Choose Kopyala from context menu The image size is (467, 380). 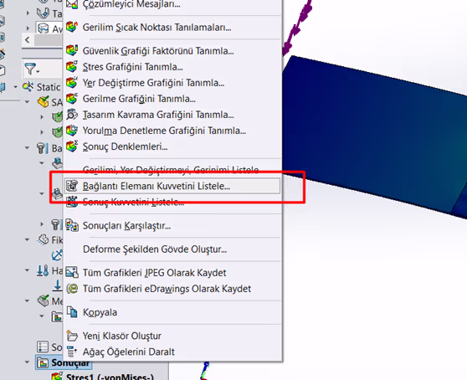pos(172,312)
